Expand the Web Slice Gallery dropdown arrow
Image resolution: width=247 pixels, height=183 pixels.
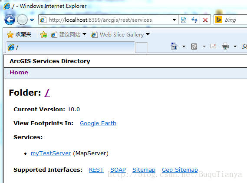pos(148,34)
